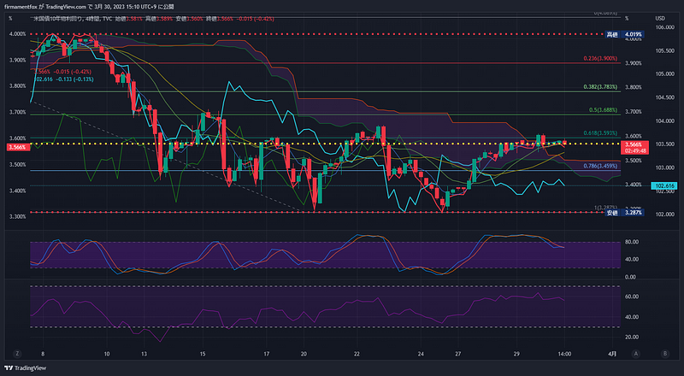Select the 0.786(3.459%) Fibonacci label
The width and height of the screenshot is (684, 376).
pos(600,166)
